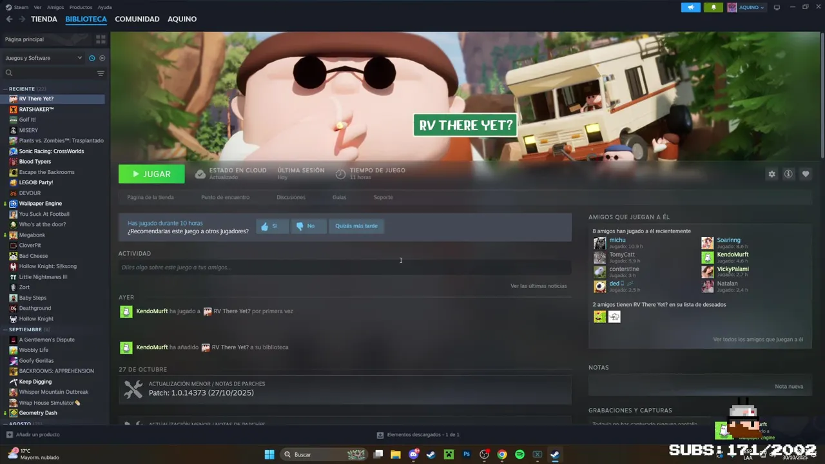Click the first wishlist friend avatar

[599, 316]
